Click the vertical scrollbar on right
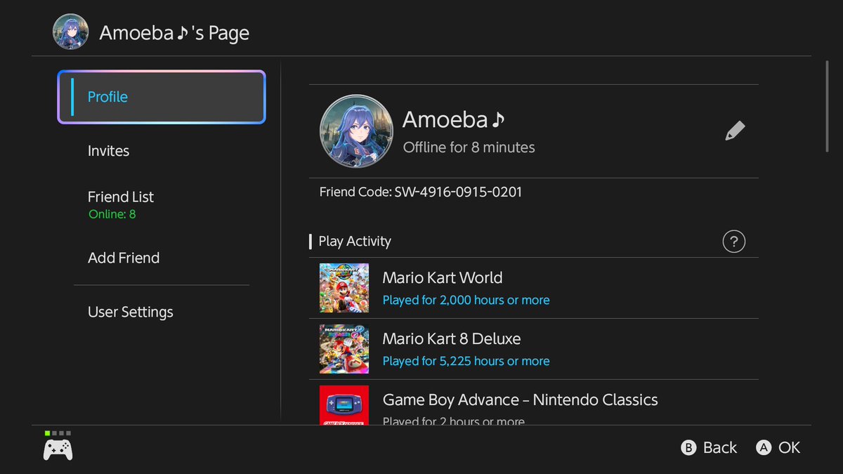The width and height of the screenshot is (843, 474). (827, 105)
